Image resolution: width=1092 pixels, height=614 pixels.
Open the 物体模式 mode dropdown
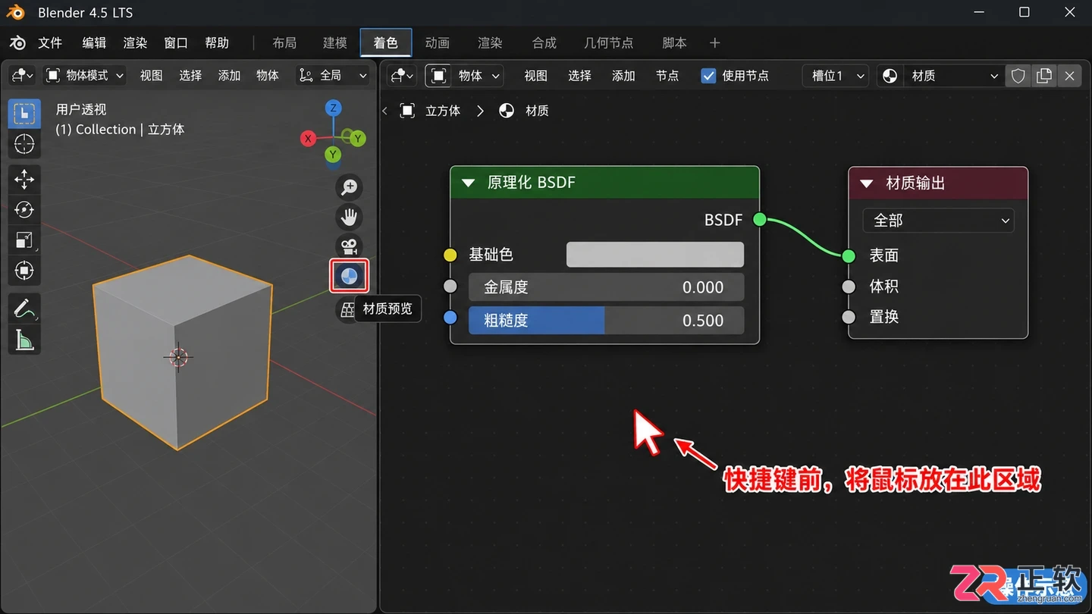click(84, 76)
